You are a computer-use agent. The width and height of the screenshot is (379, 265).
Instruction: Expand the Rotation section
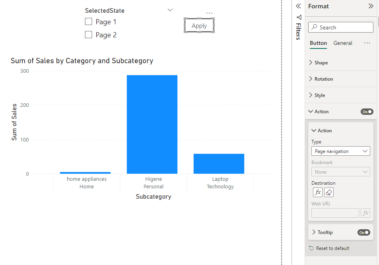point(340,79)
